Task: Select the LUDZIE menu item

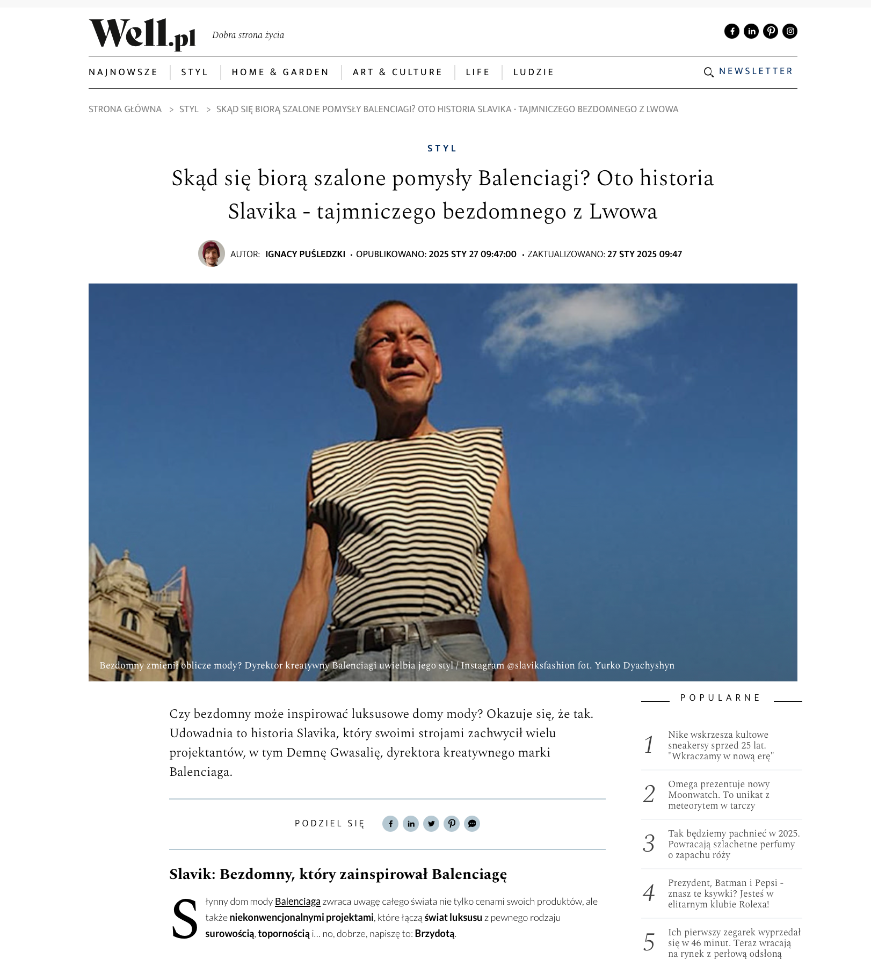Action: click(x=533, y=72)
